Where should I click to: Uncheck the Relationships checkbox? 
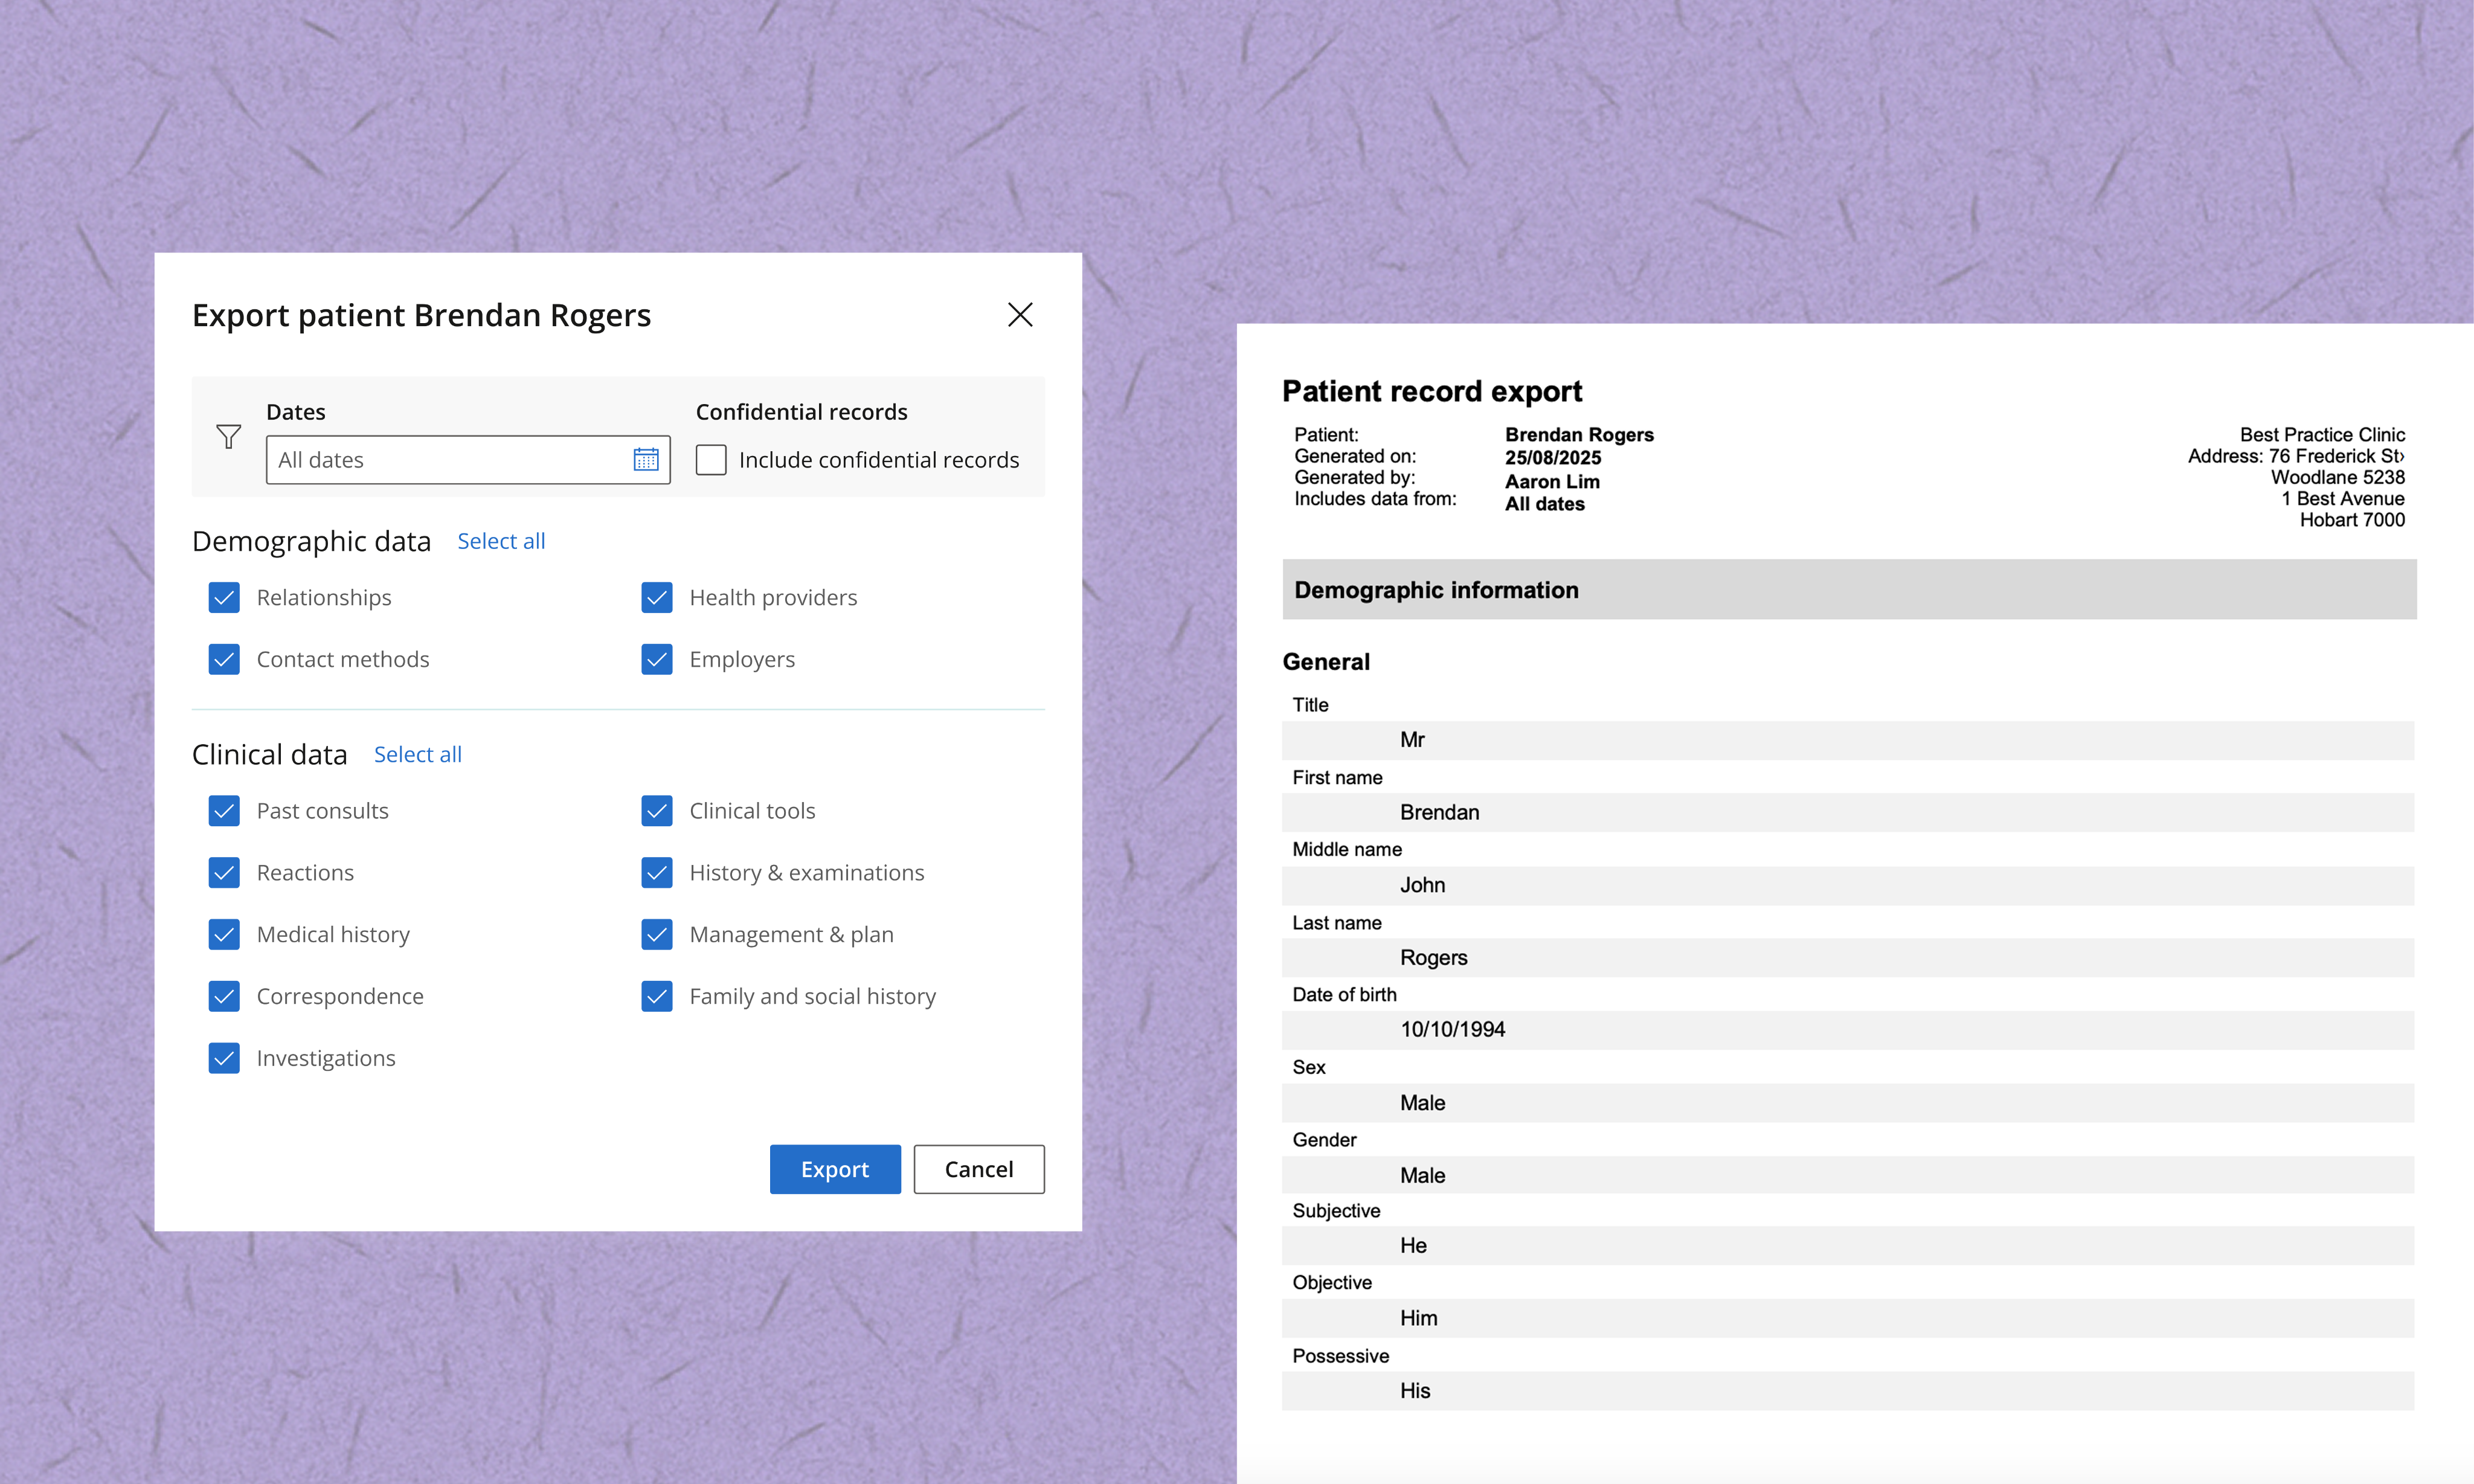click(224, 598)
